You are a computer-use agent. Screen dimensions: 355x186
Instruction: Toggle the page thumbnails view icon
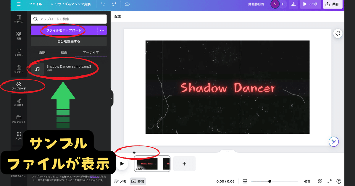click(x=245, y=181)
